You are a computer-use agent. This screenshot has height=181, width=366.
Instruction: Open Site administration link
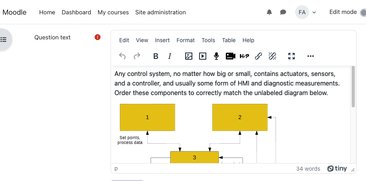[160, 12]
